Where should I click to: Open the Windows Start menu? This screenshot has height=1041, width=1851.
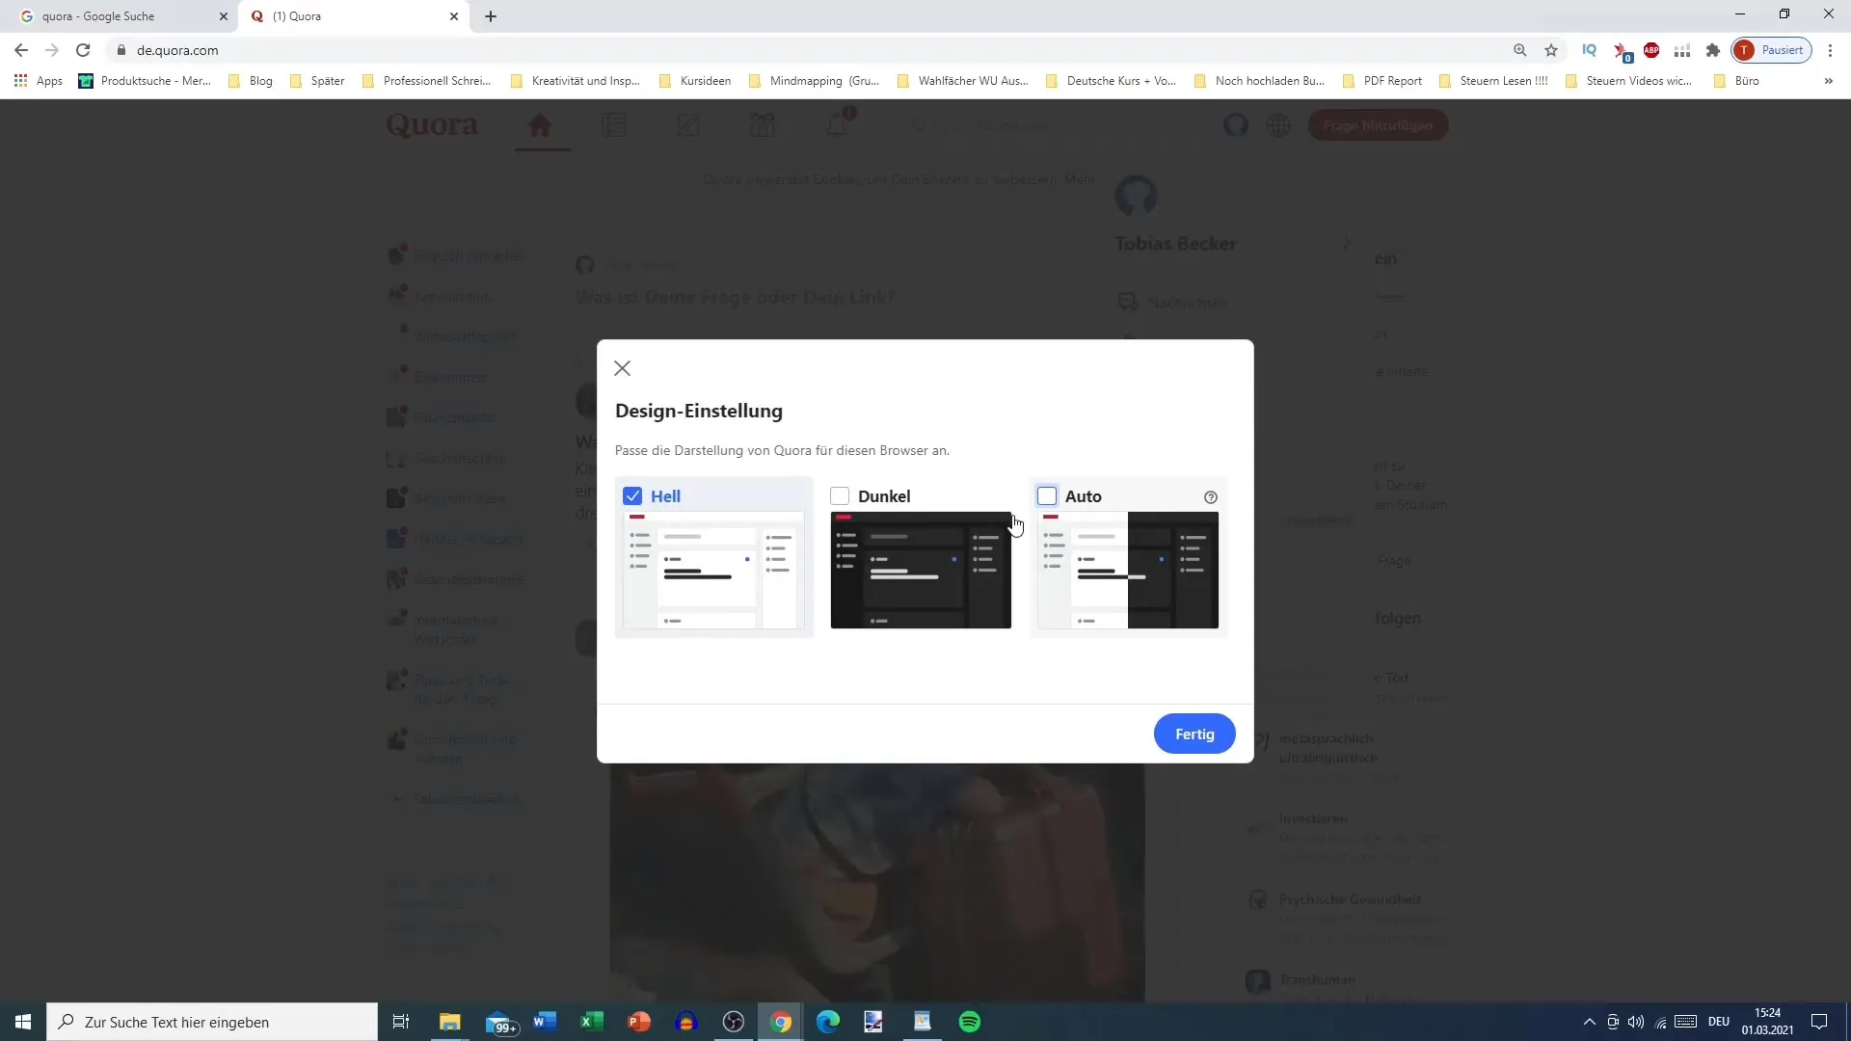pos(23,1022)
